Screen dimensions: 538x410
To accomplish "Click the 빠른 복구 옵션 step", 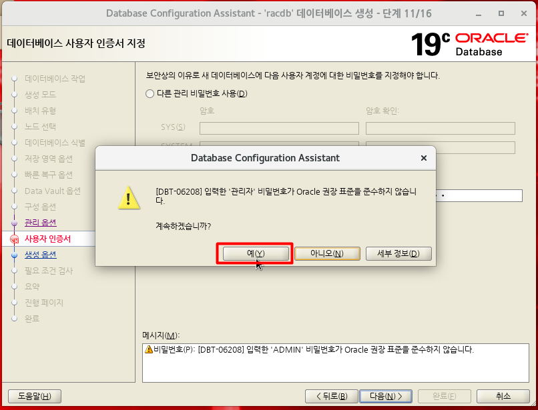I will (x=48, y=175).
